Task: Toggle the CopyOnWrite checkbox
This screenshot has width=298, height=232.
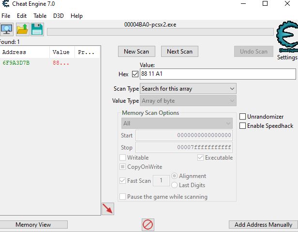Action: (x=122, y=167)
